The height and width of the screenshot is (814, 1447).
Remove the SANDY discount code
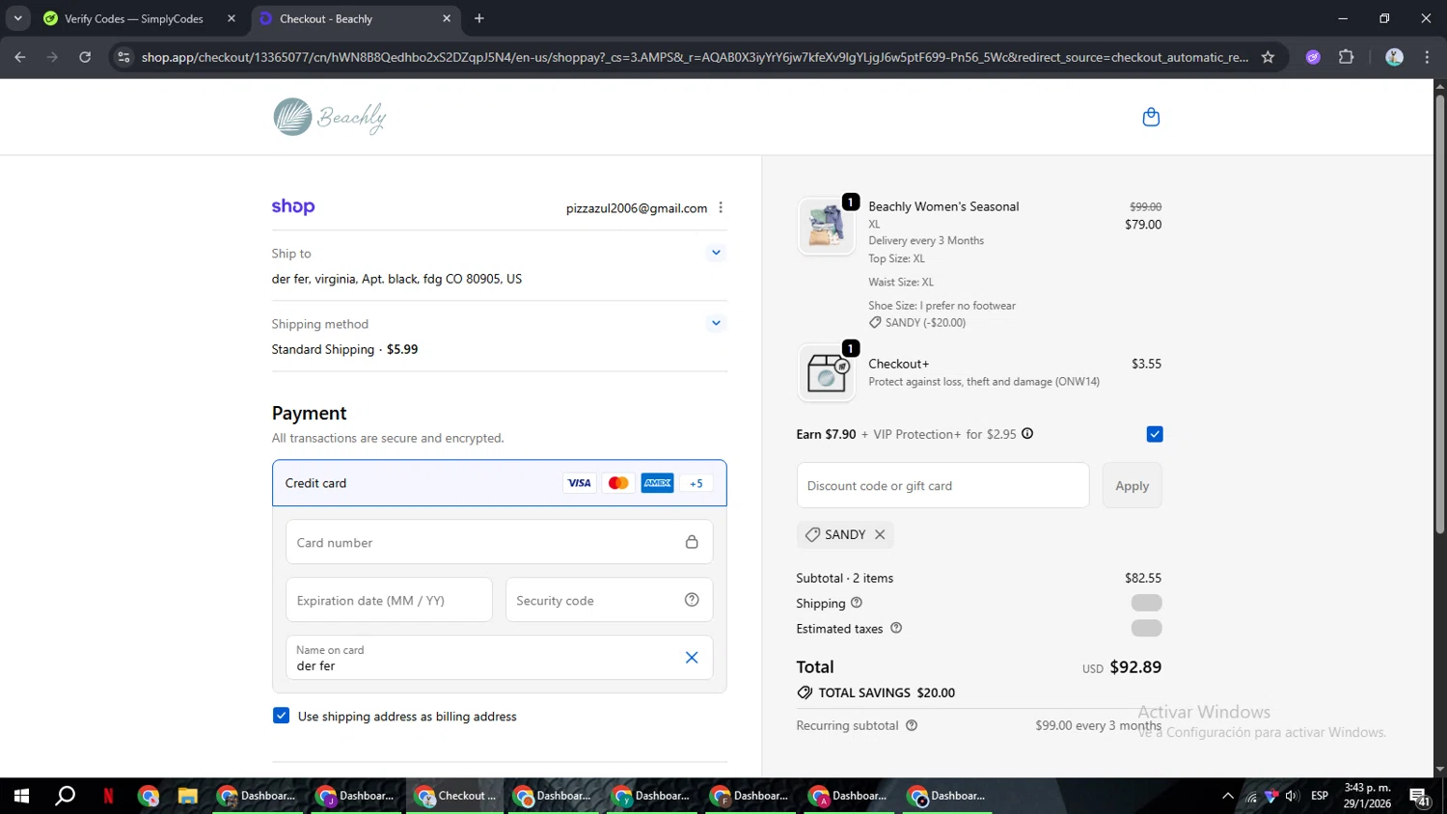coord(880,534)
